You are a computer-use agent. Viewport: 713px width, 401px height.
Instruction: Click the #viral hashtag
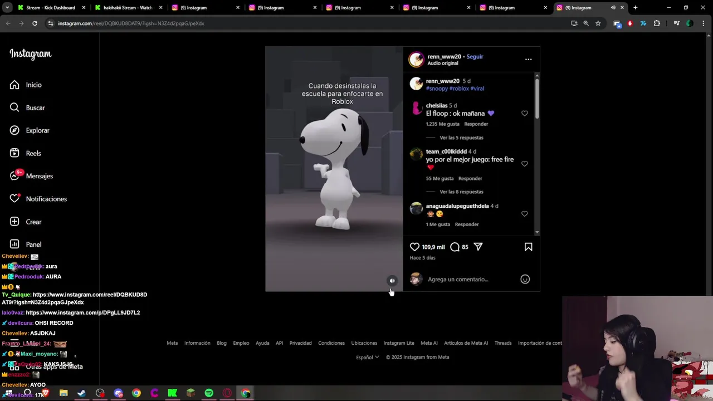point(477,89)
